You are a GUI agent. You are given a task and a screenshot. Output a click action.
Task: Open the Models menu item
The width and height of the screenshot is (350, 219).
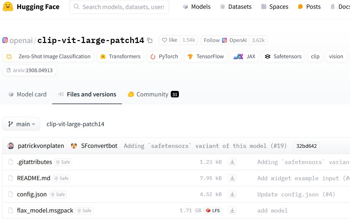[196, 7]
